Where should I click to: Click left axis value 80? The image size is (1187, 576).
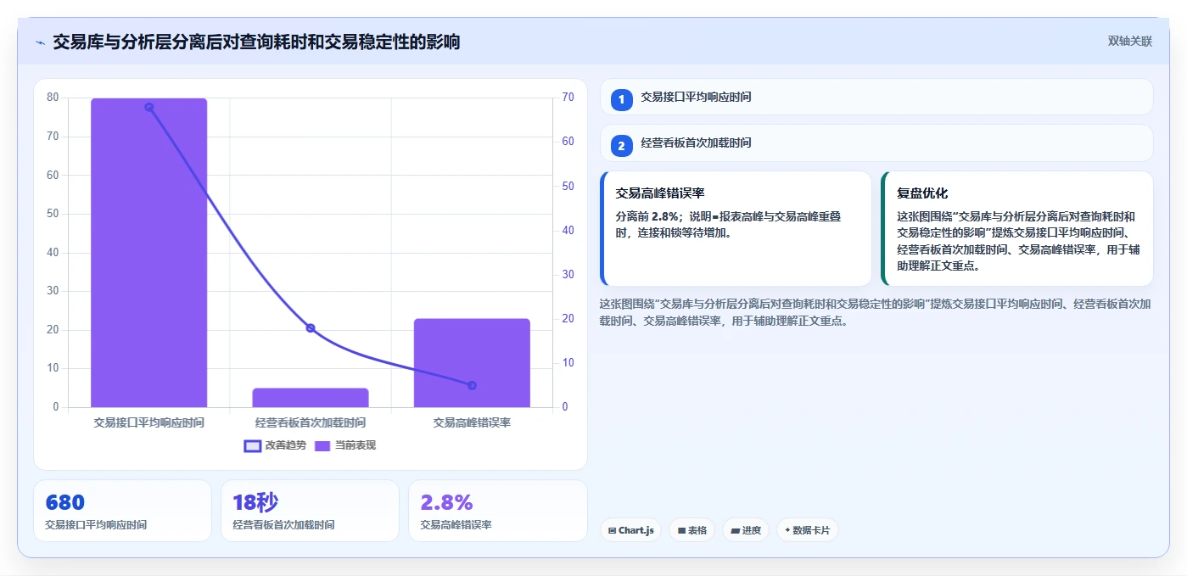click(53, 98)
